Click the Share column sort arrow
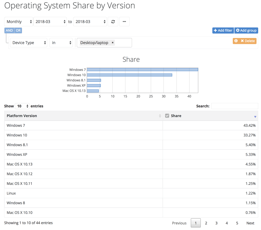 point(255,117)
